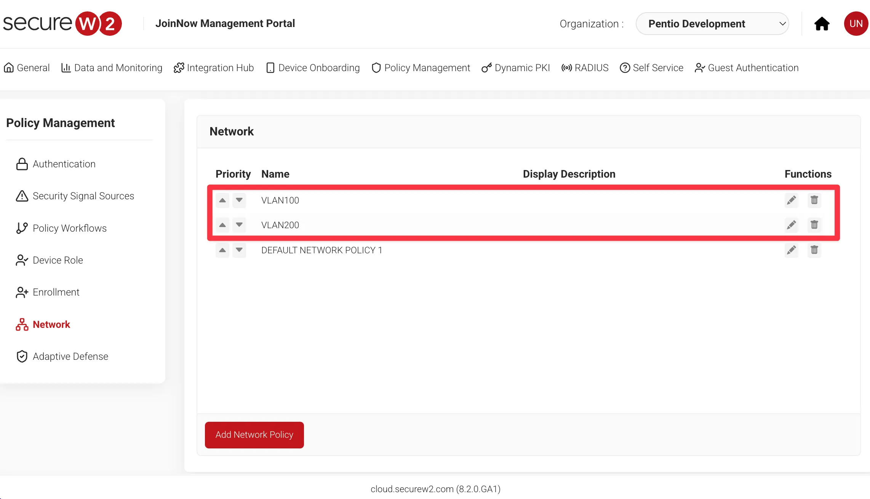Edit the VLAN200 policy with pencil icon

coord(791,225)
